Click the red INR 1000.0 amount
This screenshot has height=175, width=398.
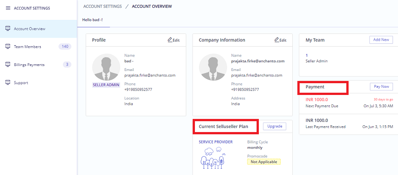[317, 100]
